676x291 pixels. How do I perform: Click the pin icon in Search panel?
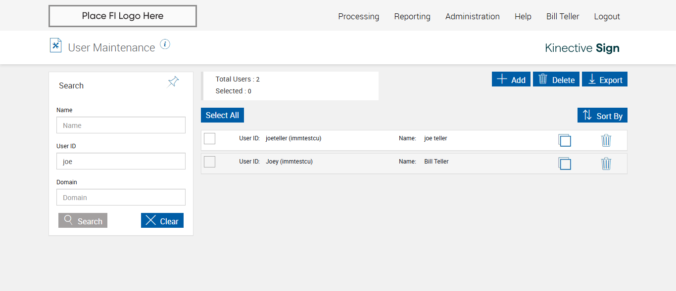173,82
